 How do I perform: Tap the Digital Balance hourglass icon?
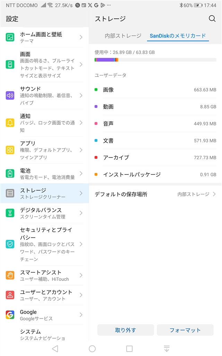click(10, 213)
